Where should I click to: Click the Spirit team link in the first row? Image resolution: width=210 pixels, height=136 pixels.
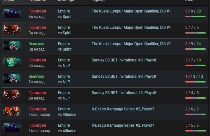pos(67,17)
